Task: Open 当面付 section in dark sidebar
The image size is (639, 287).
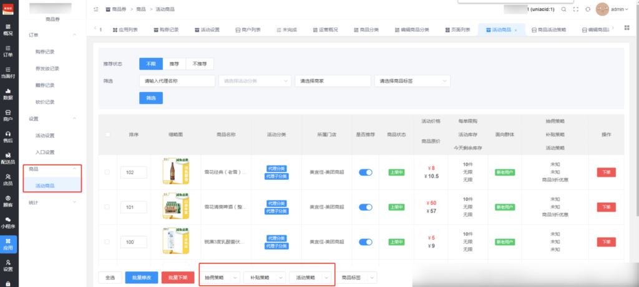Action: 8,72
